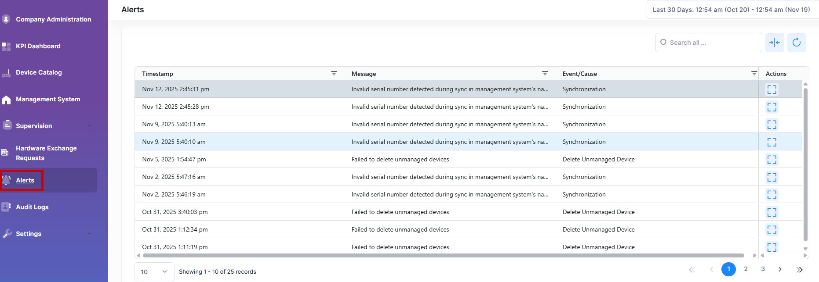Click the horizontal table scrollbar

pyautogui.click(x=443, y=255)
